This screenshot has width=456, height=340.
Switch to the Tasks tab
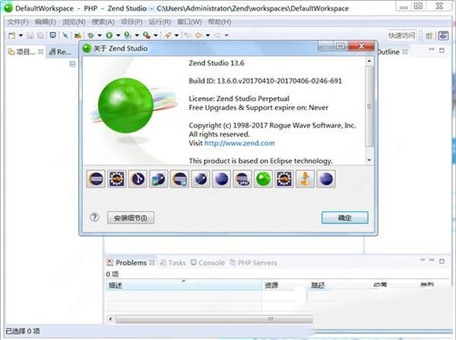tap(173, 263)
